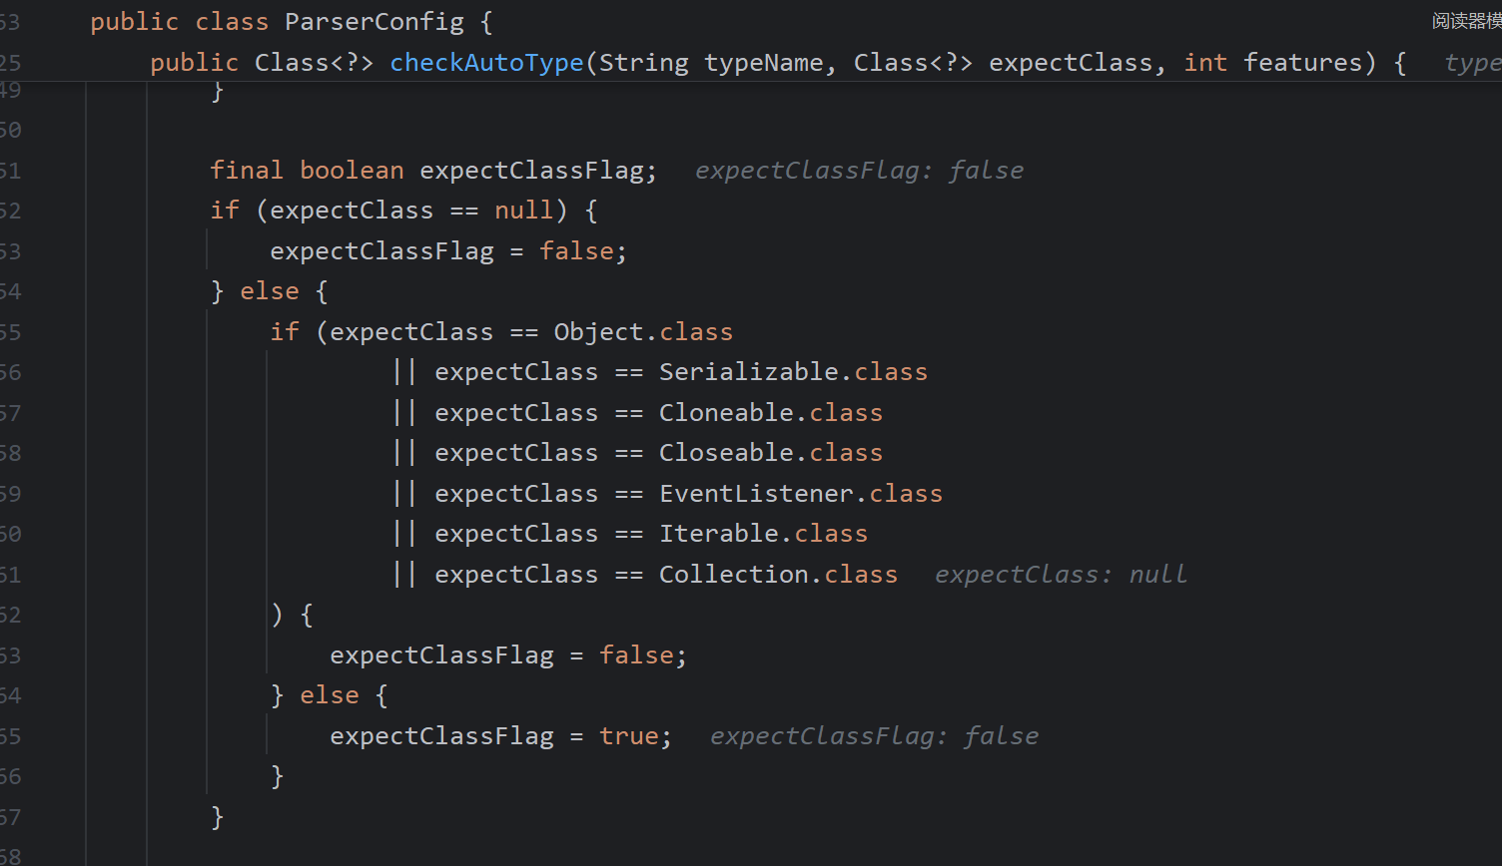Click the Collection class reference

pyautogui.click(x=733, y=575)
